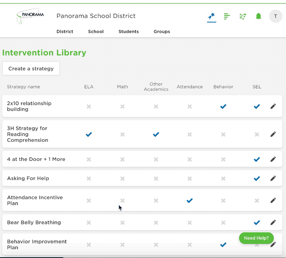
Task: Edit the Bear Belly Breathing strategy
Action: click(273, 222)
